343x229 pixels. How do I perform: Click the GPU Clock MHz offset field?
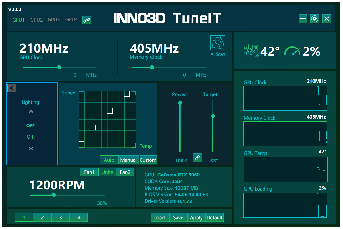[75, 75]
